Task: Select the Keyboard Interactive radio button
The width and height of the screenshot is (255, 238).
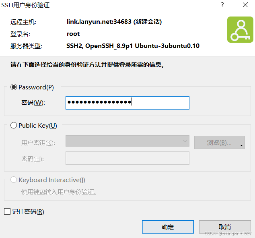Action: click(14, 180)
